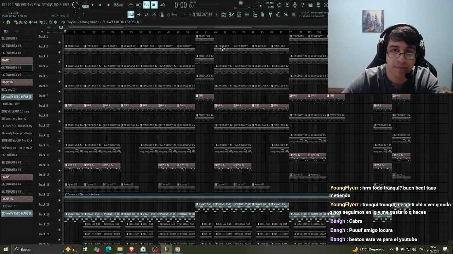Select BESTIEVAHAD Snare in the picker
Image resolution: width=453 pixels, height=254 pixels.
click(17, 111)
